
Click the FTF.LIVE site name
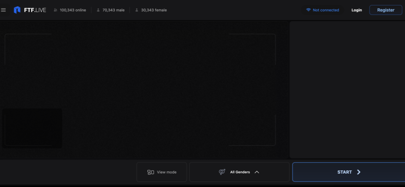tap(35, 10)
